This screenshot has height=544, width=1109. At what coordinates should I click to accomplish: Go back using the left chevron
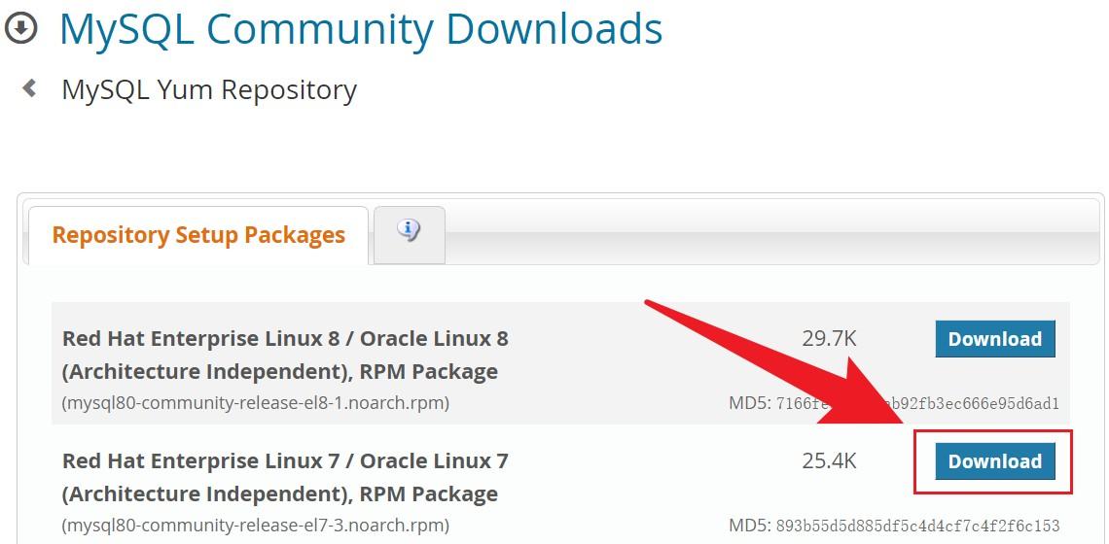tap(30, 88)
